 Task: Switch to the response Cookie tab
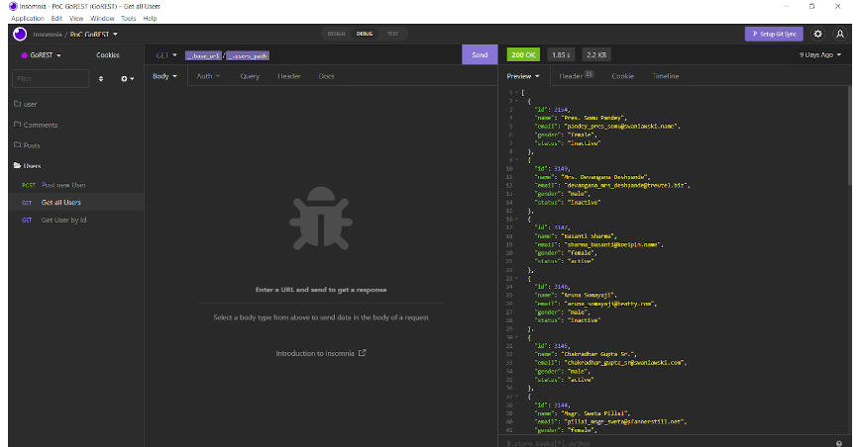pyautogui.click(x=622, y=76)
